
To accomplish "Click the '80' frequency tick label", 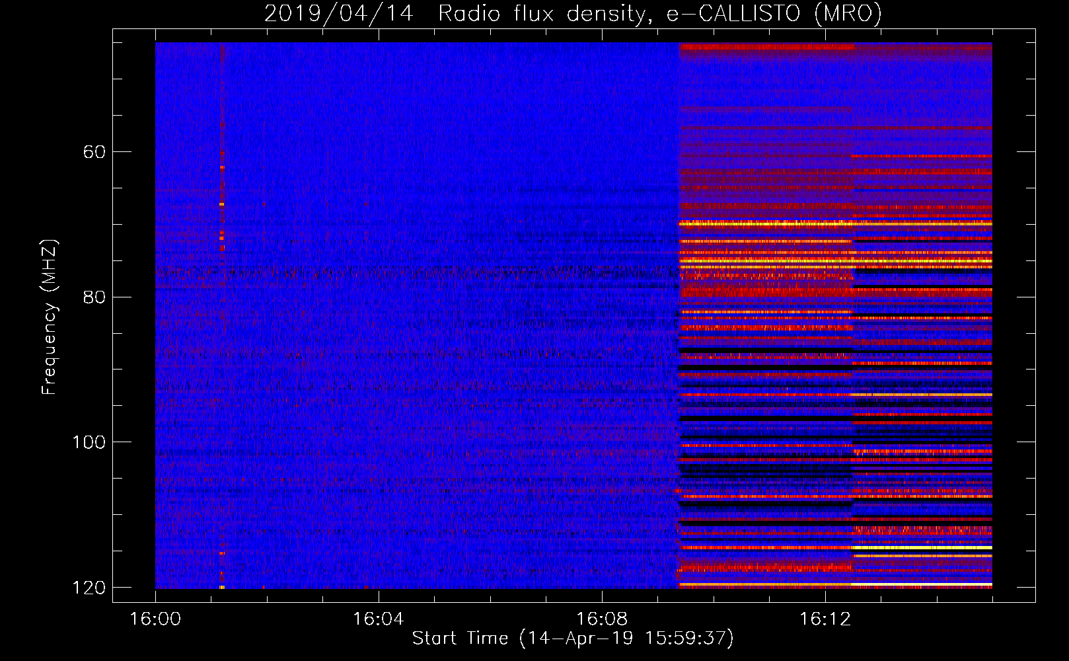I will [94, 297].
